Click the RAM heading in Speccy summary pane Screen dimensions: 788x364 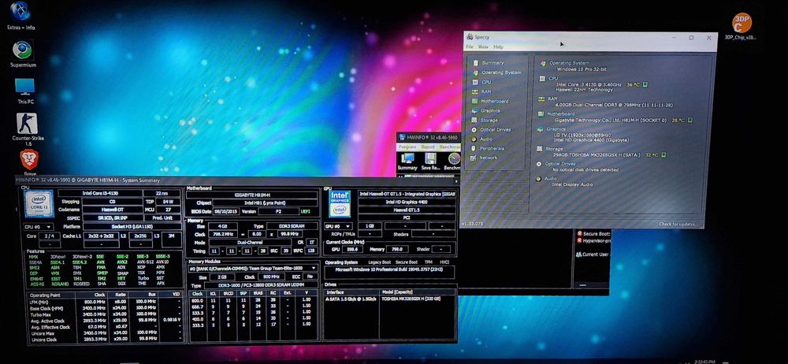click(553, 98)
